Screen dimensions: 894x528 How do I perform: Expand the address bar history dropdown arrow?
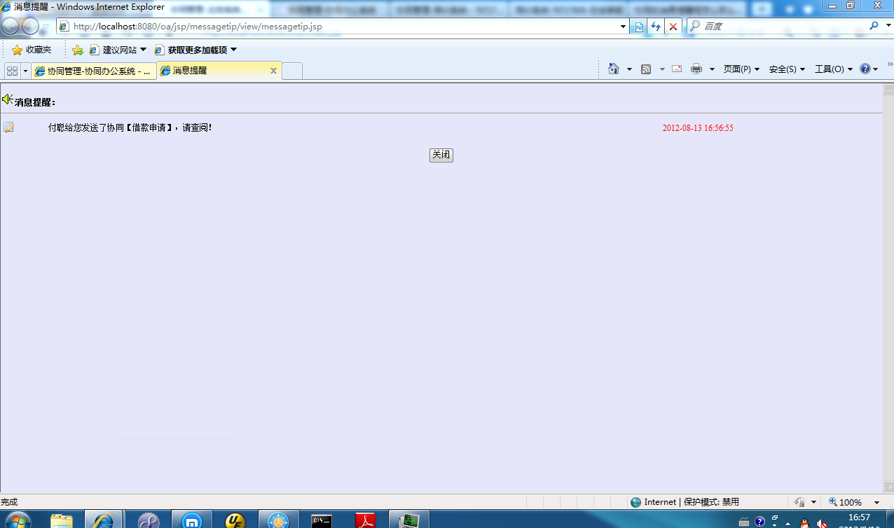tap(624, 27)
